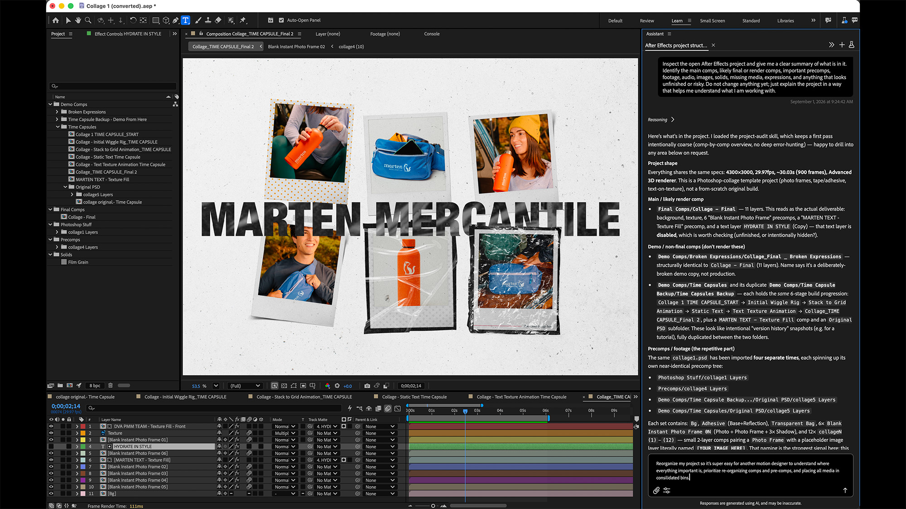The height and width of the screenshot is (509, 906).
Task: Click the trash icon in Project panel
Action: 110,385
